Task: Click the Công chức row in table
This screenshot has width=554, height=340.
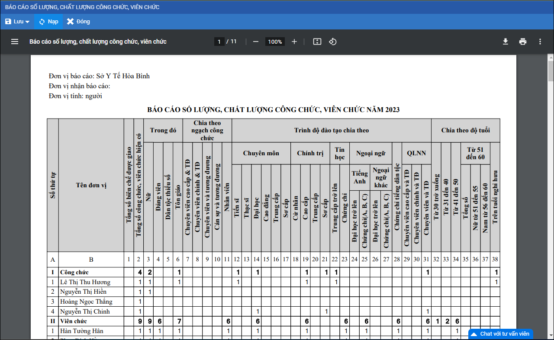Action: [74, 273]
